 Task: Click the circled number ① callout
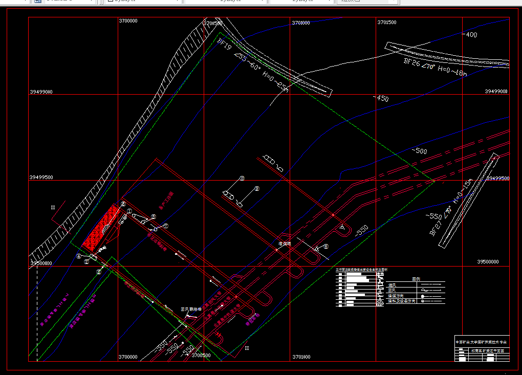coord(129,211)
